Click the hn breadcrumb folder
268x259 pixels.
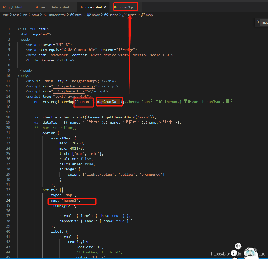25,15
